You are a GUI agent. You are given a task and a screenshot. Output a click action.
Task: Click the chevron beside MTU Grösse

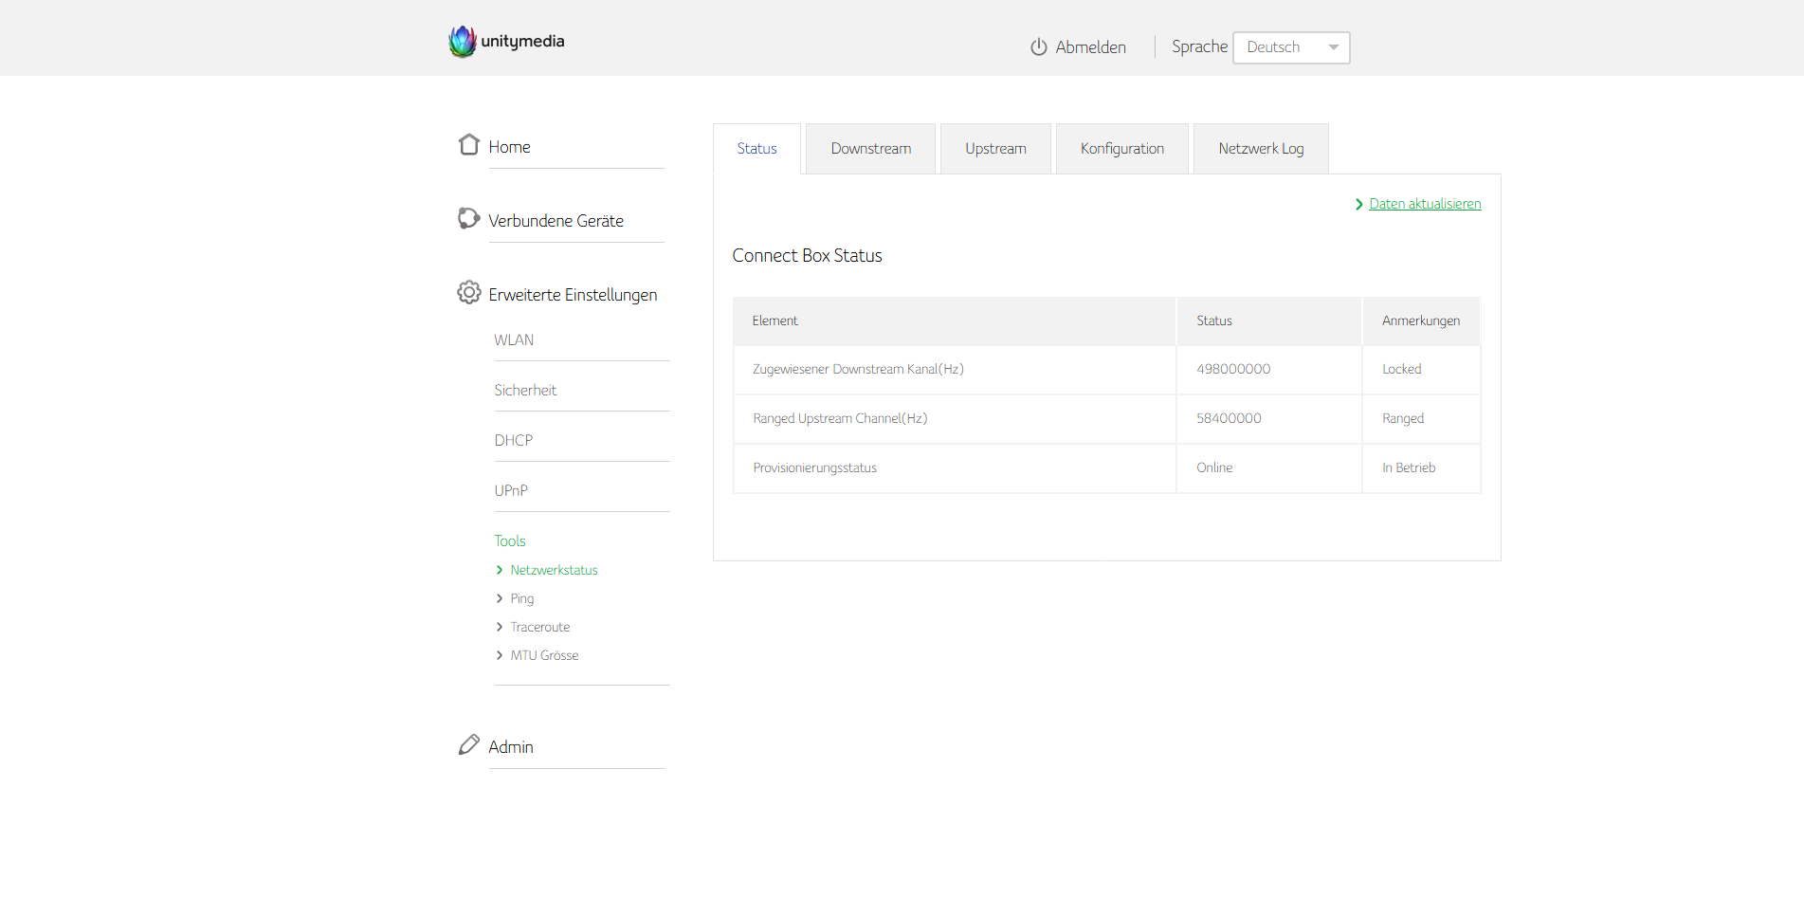pos(500,655)
